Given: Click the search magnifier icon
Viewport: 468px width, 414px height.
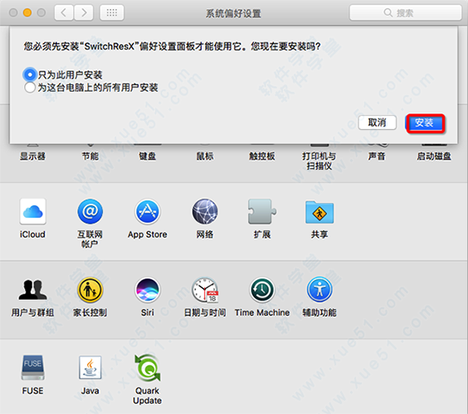Looking at the screenshot, I should click(388, 12).
